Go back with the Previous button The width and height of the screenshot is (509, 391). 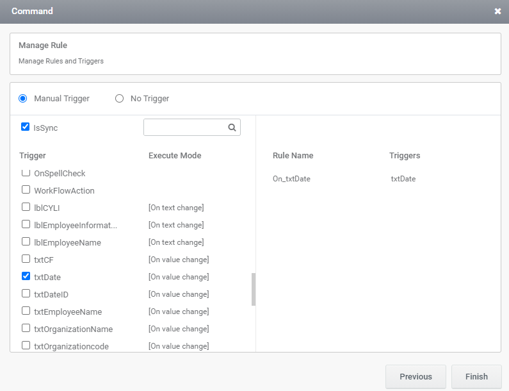[x=416, y=377]
